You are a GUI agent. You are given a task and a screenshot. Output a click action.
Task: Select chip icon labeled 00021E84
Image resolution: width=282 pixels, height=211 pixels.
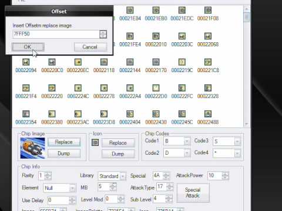pyautogui.click(x=130, y=10)
